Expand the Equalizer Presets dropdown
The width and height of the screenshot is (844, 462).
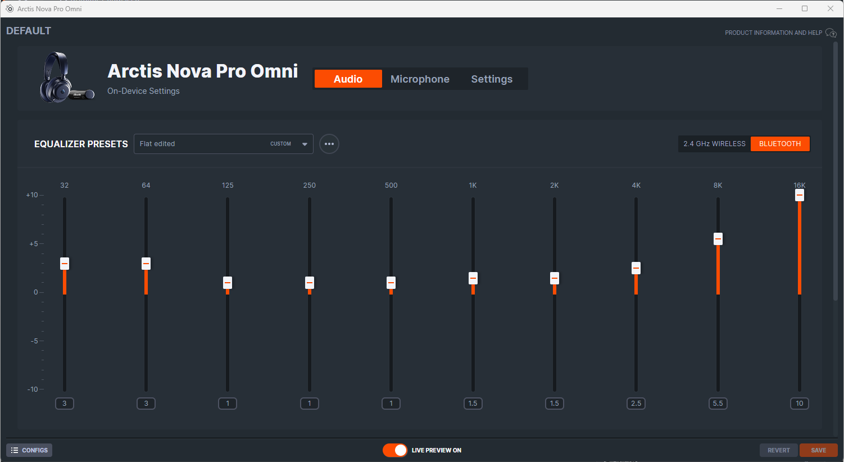coord(224,144)
